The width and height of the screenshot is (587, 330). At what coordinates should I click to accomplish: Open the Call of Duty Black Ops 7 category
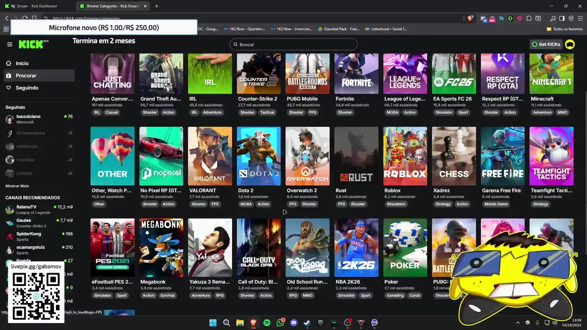[x=259, y=247]
